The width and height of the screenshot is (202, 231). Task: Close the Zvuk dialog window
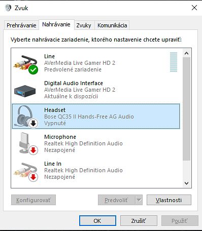click(194, 8)
